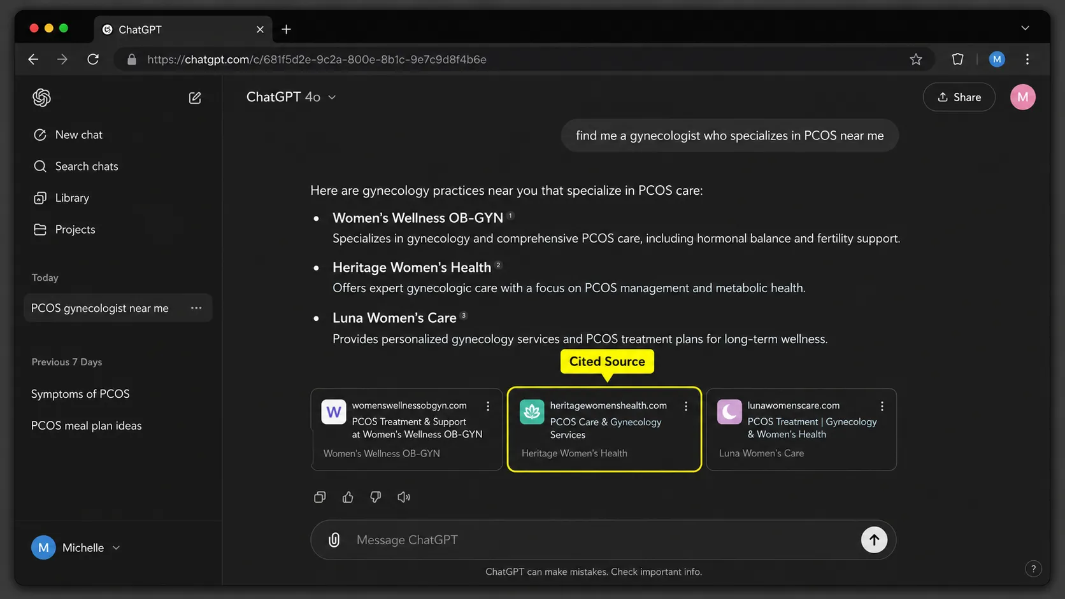Open the help question mark icon
The height and width of the screenshot is (599, 1065).
coord(1033,568)
